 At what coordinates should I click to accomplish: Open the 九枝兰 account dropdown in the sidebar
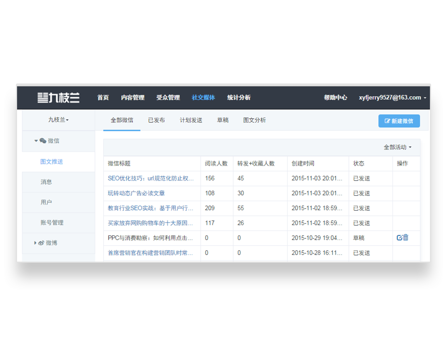tap(58, 120)
